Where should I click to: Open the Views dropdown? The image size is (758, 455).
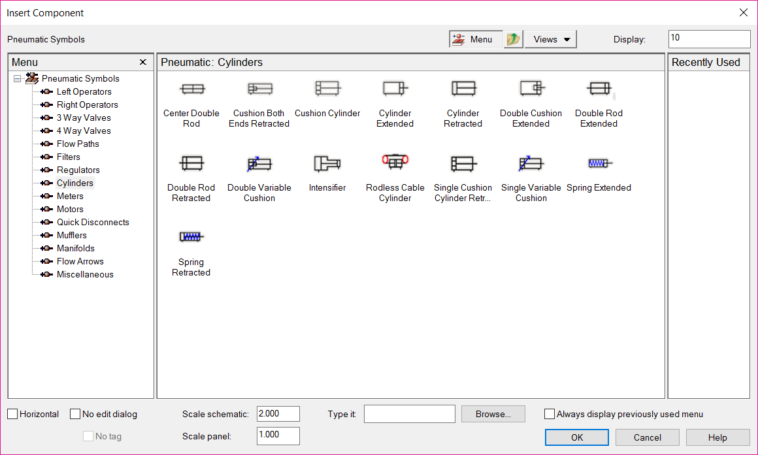click(x=551, y=39)
